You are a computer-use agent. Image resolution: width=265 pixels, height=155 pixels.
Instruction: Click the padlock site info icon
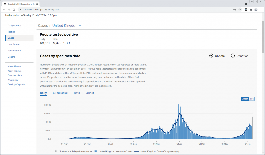click(20, 10)
